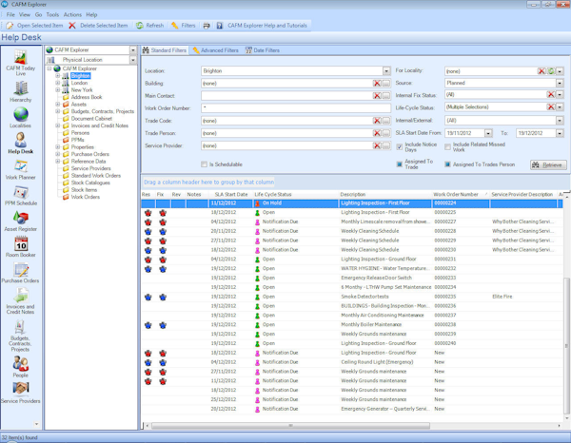
Task: Open the Room Booker calendar icon
Action: pyautogui.click(x=19, y=244)
